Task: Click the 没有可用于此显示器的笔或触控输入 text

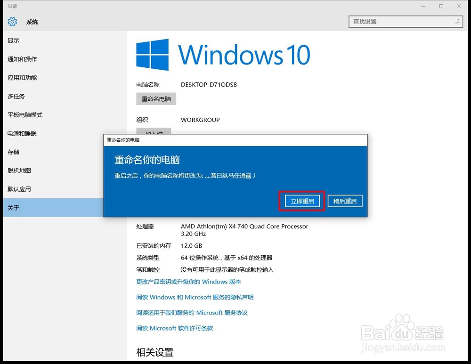Action: (227, 270)
